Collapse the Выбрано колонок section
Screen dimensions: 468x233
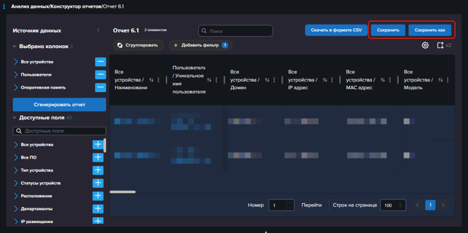pyautogui.click(x=14, y=46)
